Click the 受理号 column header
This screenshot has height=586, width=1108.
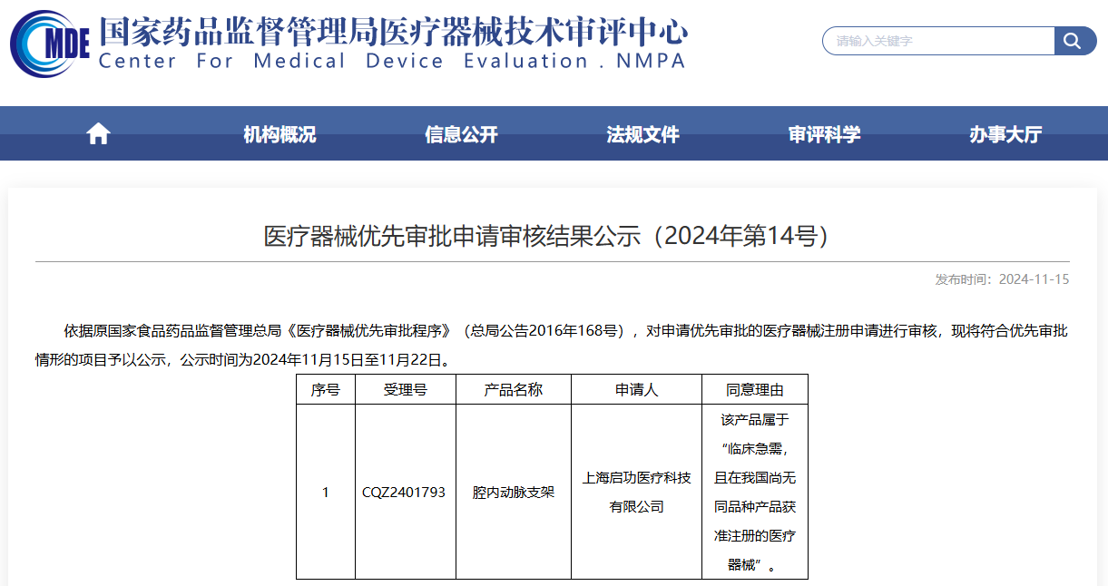[x=405, y=389]
